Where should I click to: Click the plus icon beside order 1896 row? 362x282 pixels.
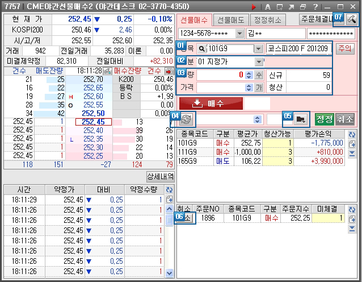point(352,219)
